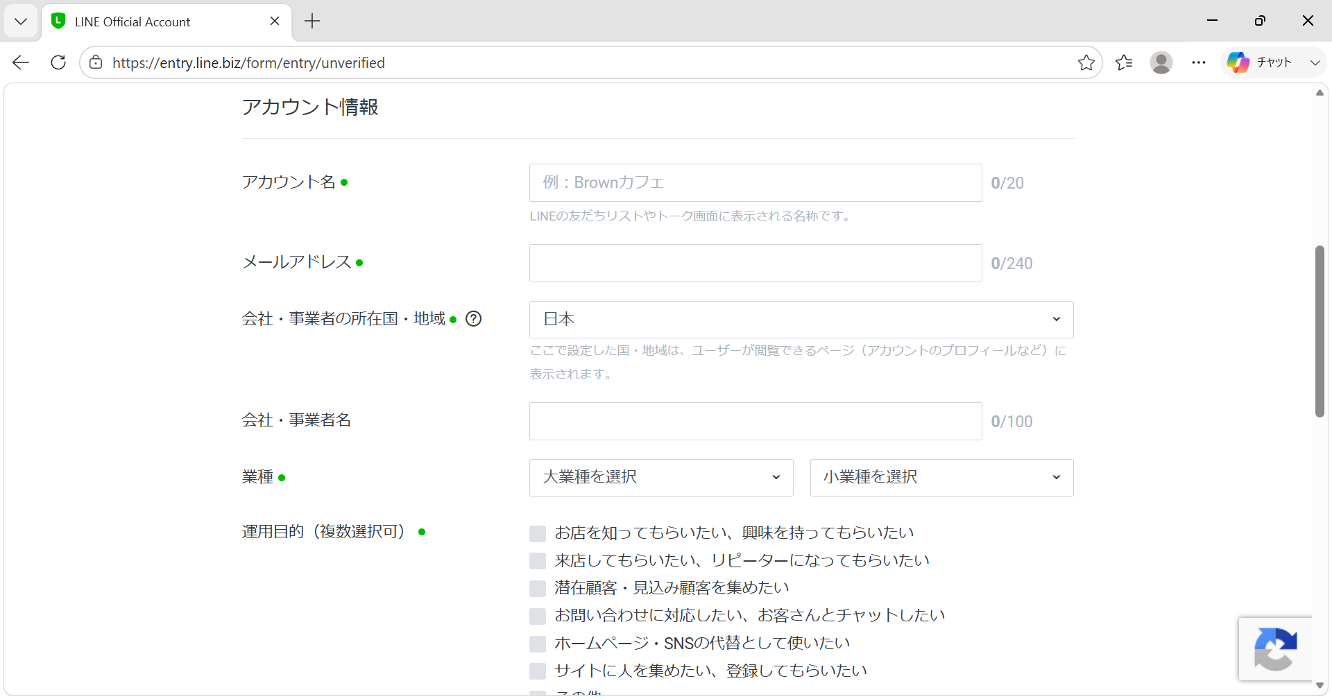This screenshot has height=699, width=1332.
Task: Click the page vertical scrollbar thumb
Action: 1320,331
